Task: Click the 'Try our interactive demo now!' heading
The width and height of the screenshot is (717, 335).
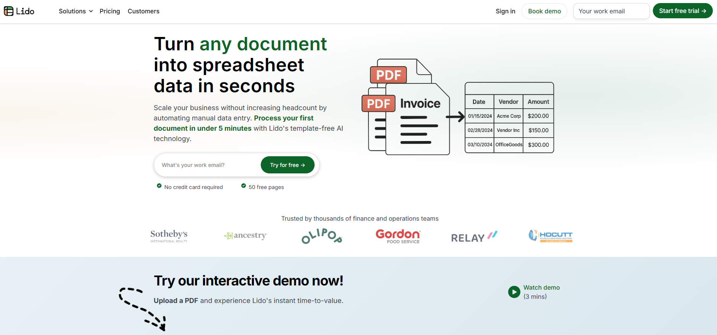Action: coord(249,281)
